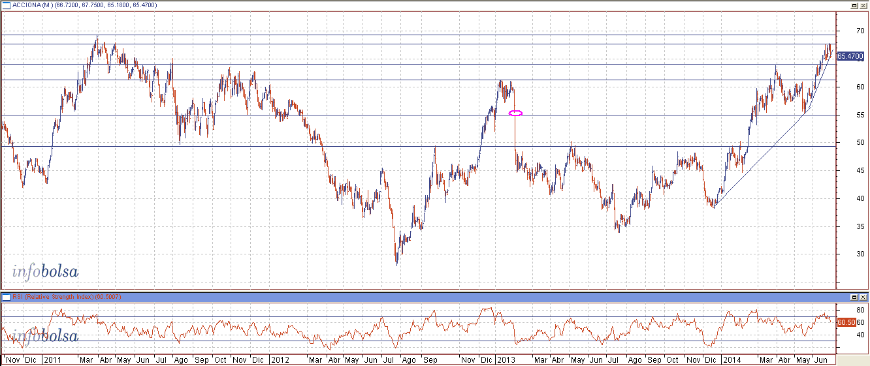
Task: Maximize the ACCIONA price chart panel
Action: tap(854, 5)
